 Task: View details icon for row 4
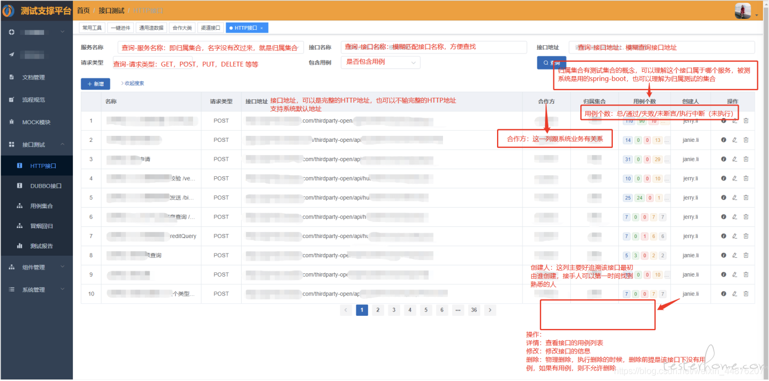click(724, 178)
